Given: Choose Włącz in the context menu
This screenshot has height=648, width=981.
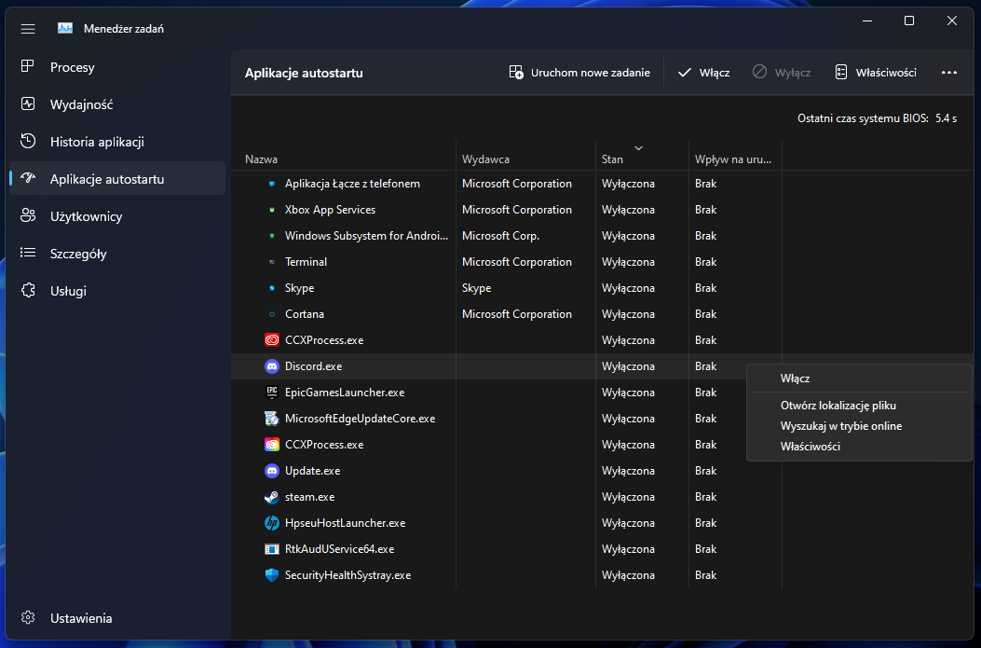Looking at the screenshot, I should (x=859, y=379).
